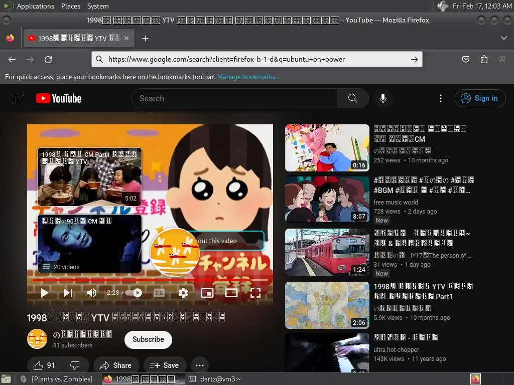Play the video
Screen dimensions: 514x385
click(45, 293)
